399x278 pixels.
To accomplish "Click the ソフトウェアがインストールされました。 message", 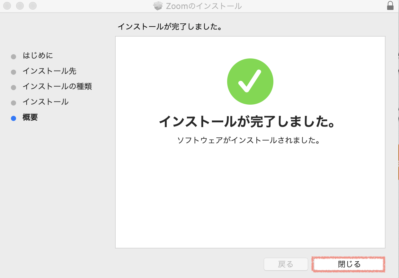I will click(249, 140).
